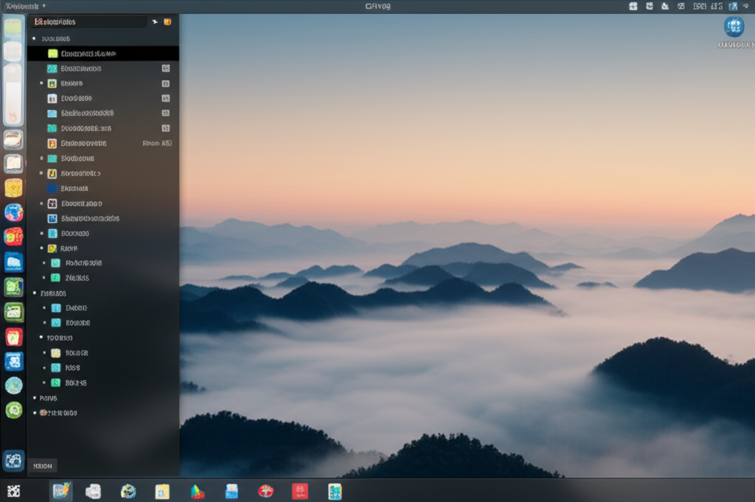Click the start grid icon in the taskbar corner

13,491
